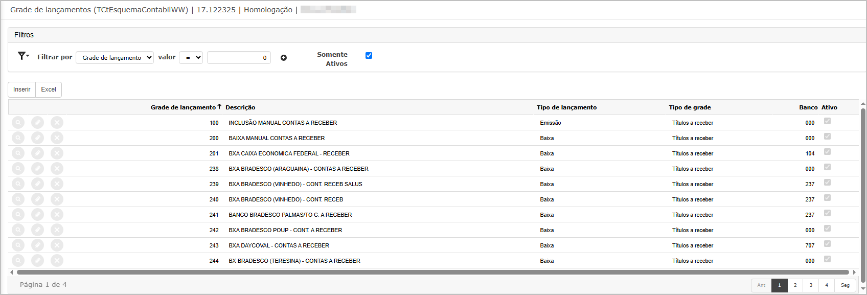Delete grade 244 using the X icon
Screen dimensions: 867x295
pos(57,261)
